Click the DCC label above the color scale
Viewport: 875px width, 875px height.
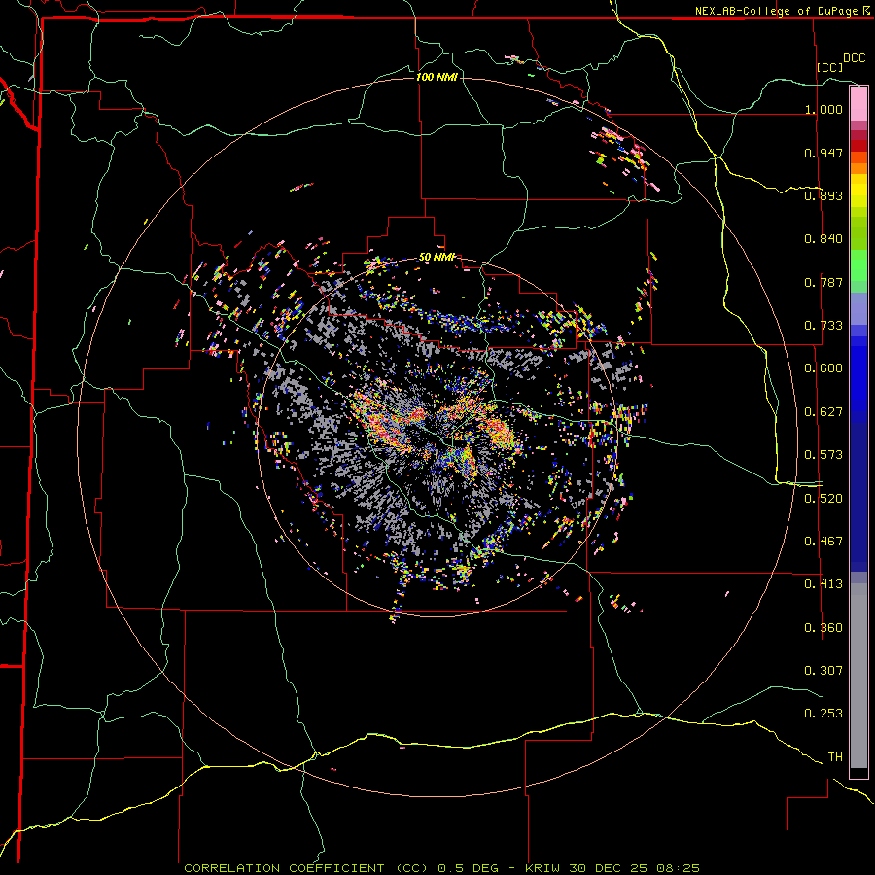click(854, 58)
